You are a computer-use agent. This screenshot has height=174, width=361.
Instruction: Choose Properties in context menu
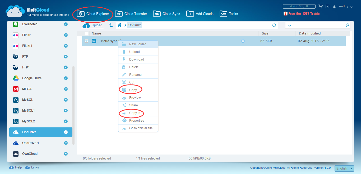click(138, 121)
